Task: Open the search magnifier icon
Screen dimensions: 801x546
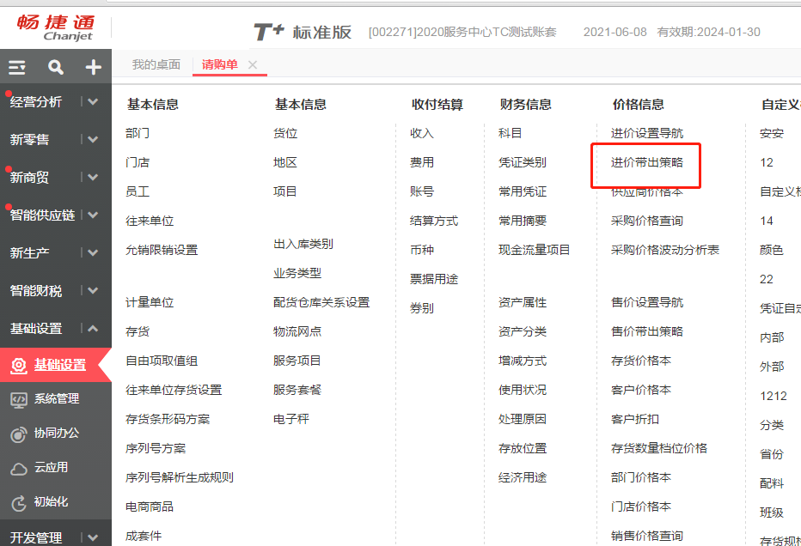Action: (x=56, y=67)
